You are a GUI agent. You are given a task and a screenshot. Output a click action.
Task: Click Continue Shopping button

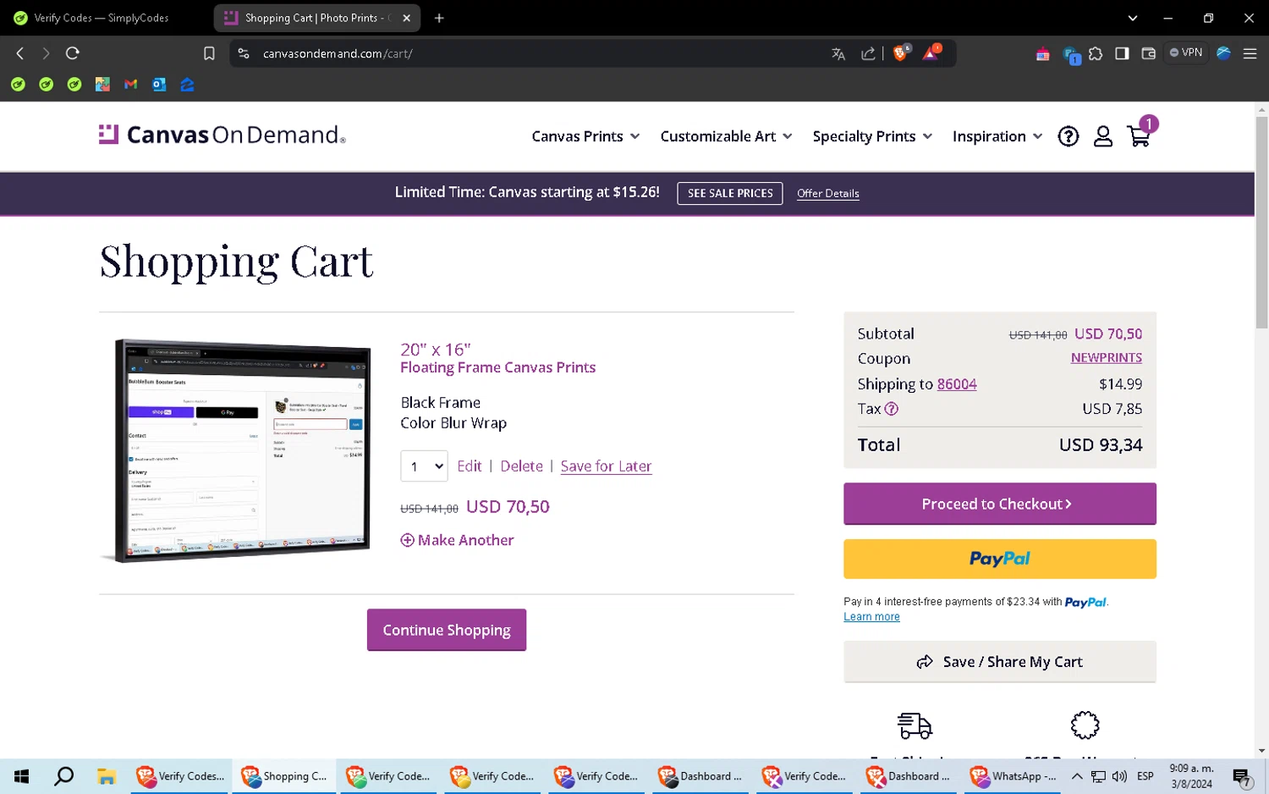tap(447, 630)
